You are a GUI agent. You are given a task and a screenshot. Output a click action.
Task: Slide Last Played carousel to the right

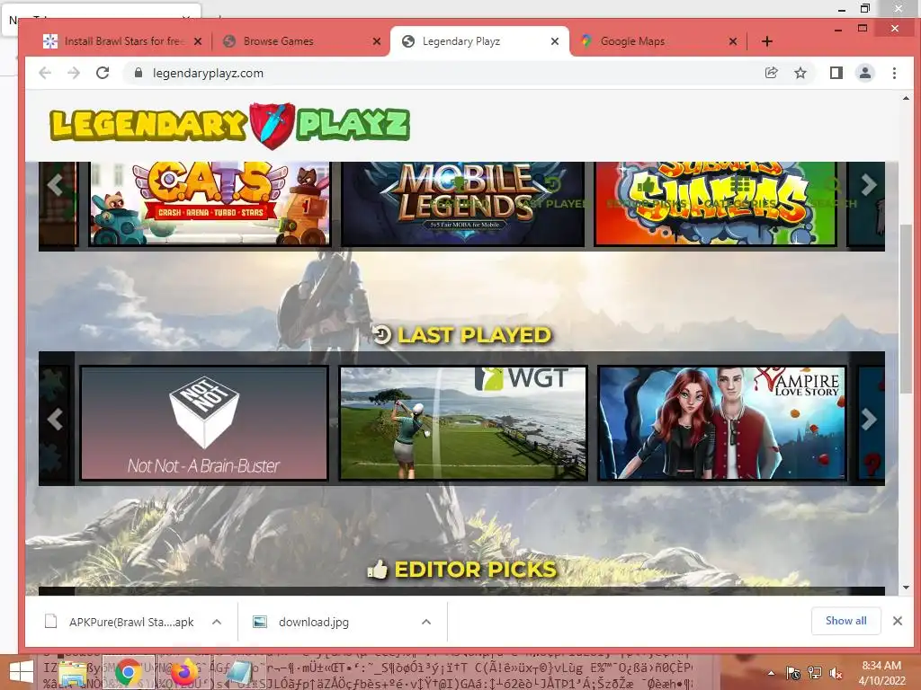pos(869,419)
